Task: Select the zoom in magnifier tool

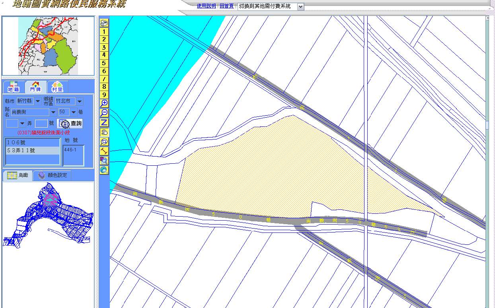Action: click(104, 103)
